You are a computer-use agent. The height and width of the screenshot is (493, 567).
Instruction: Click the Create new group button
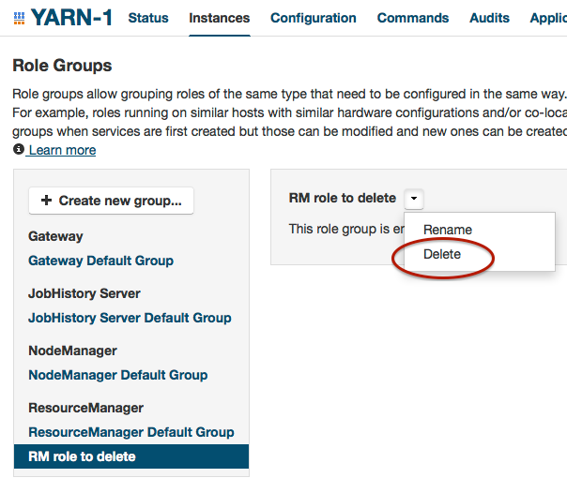[112, 201]
